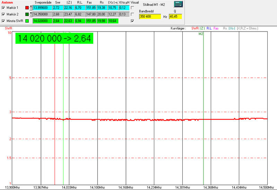Click Markör 1 Xl to µH value 0,12
277x190 pixels.
pyautogui.click(x=124, y=8)
